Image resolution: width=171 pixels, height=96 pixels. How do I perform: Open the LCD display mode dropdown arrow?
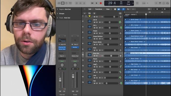click(x=133, y=3)
